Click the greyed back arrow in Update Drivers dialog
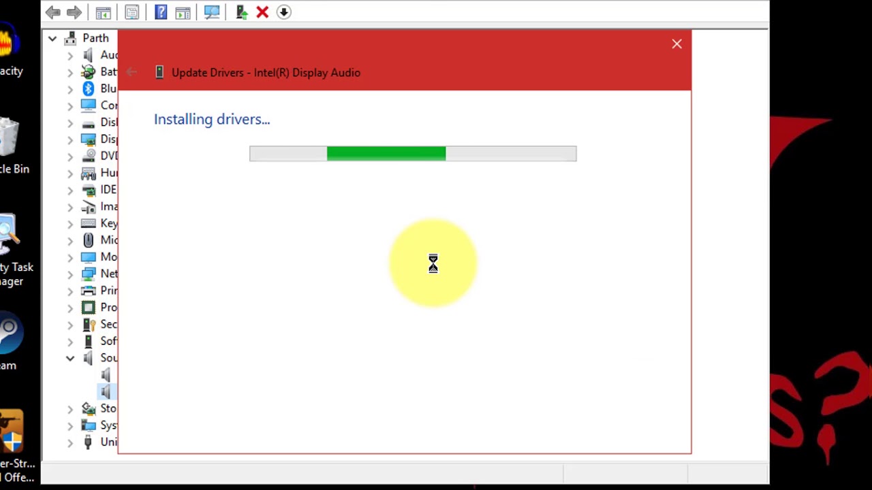 (x=131, y=72)
